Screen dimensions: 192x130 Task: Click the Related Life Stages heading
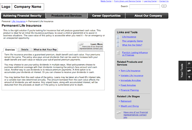point(128,97)
